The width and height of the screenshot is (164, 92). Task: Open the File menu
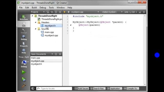(21, 8)
